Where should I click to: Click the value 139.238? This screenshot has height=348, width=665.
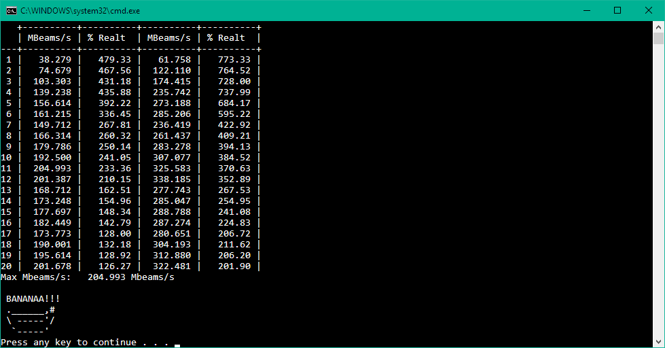pos(52,92)
